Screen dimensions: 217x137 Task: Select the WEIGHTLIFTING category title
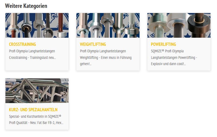click(93, 44)
